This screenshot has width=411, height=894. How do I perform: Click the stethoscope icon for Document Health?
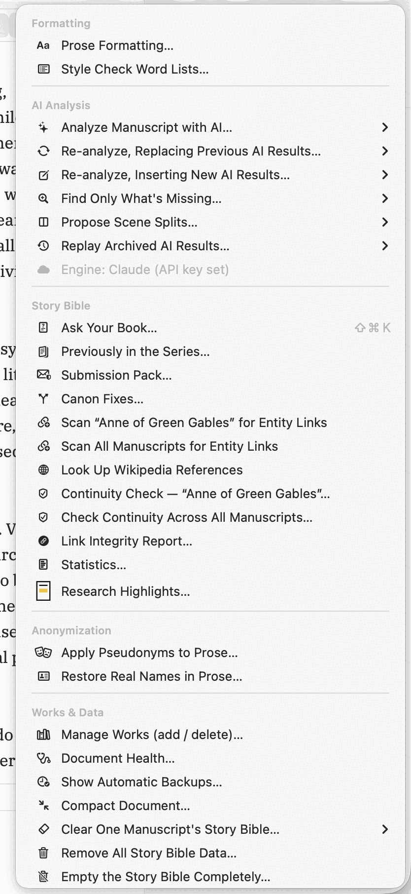click(x=43, y=758)
